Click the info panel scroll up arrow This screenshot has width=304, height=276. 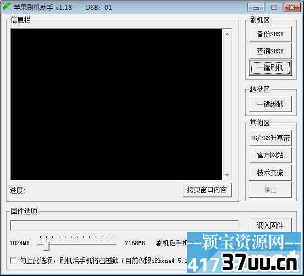click(x=227, y=34)
